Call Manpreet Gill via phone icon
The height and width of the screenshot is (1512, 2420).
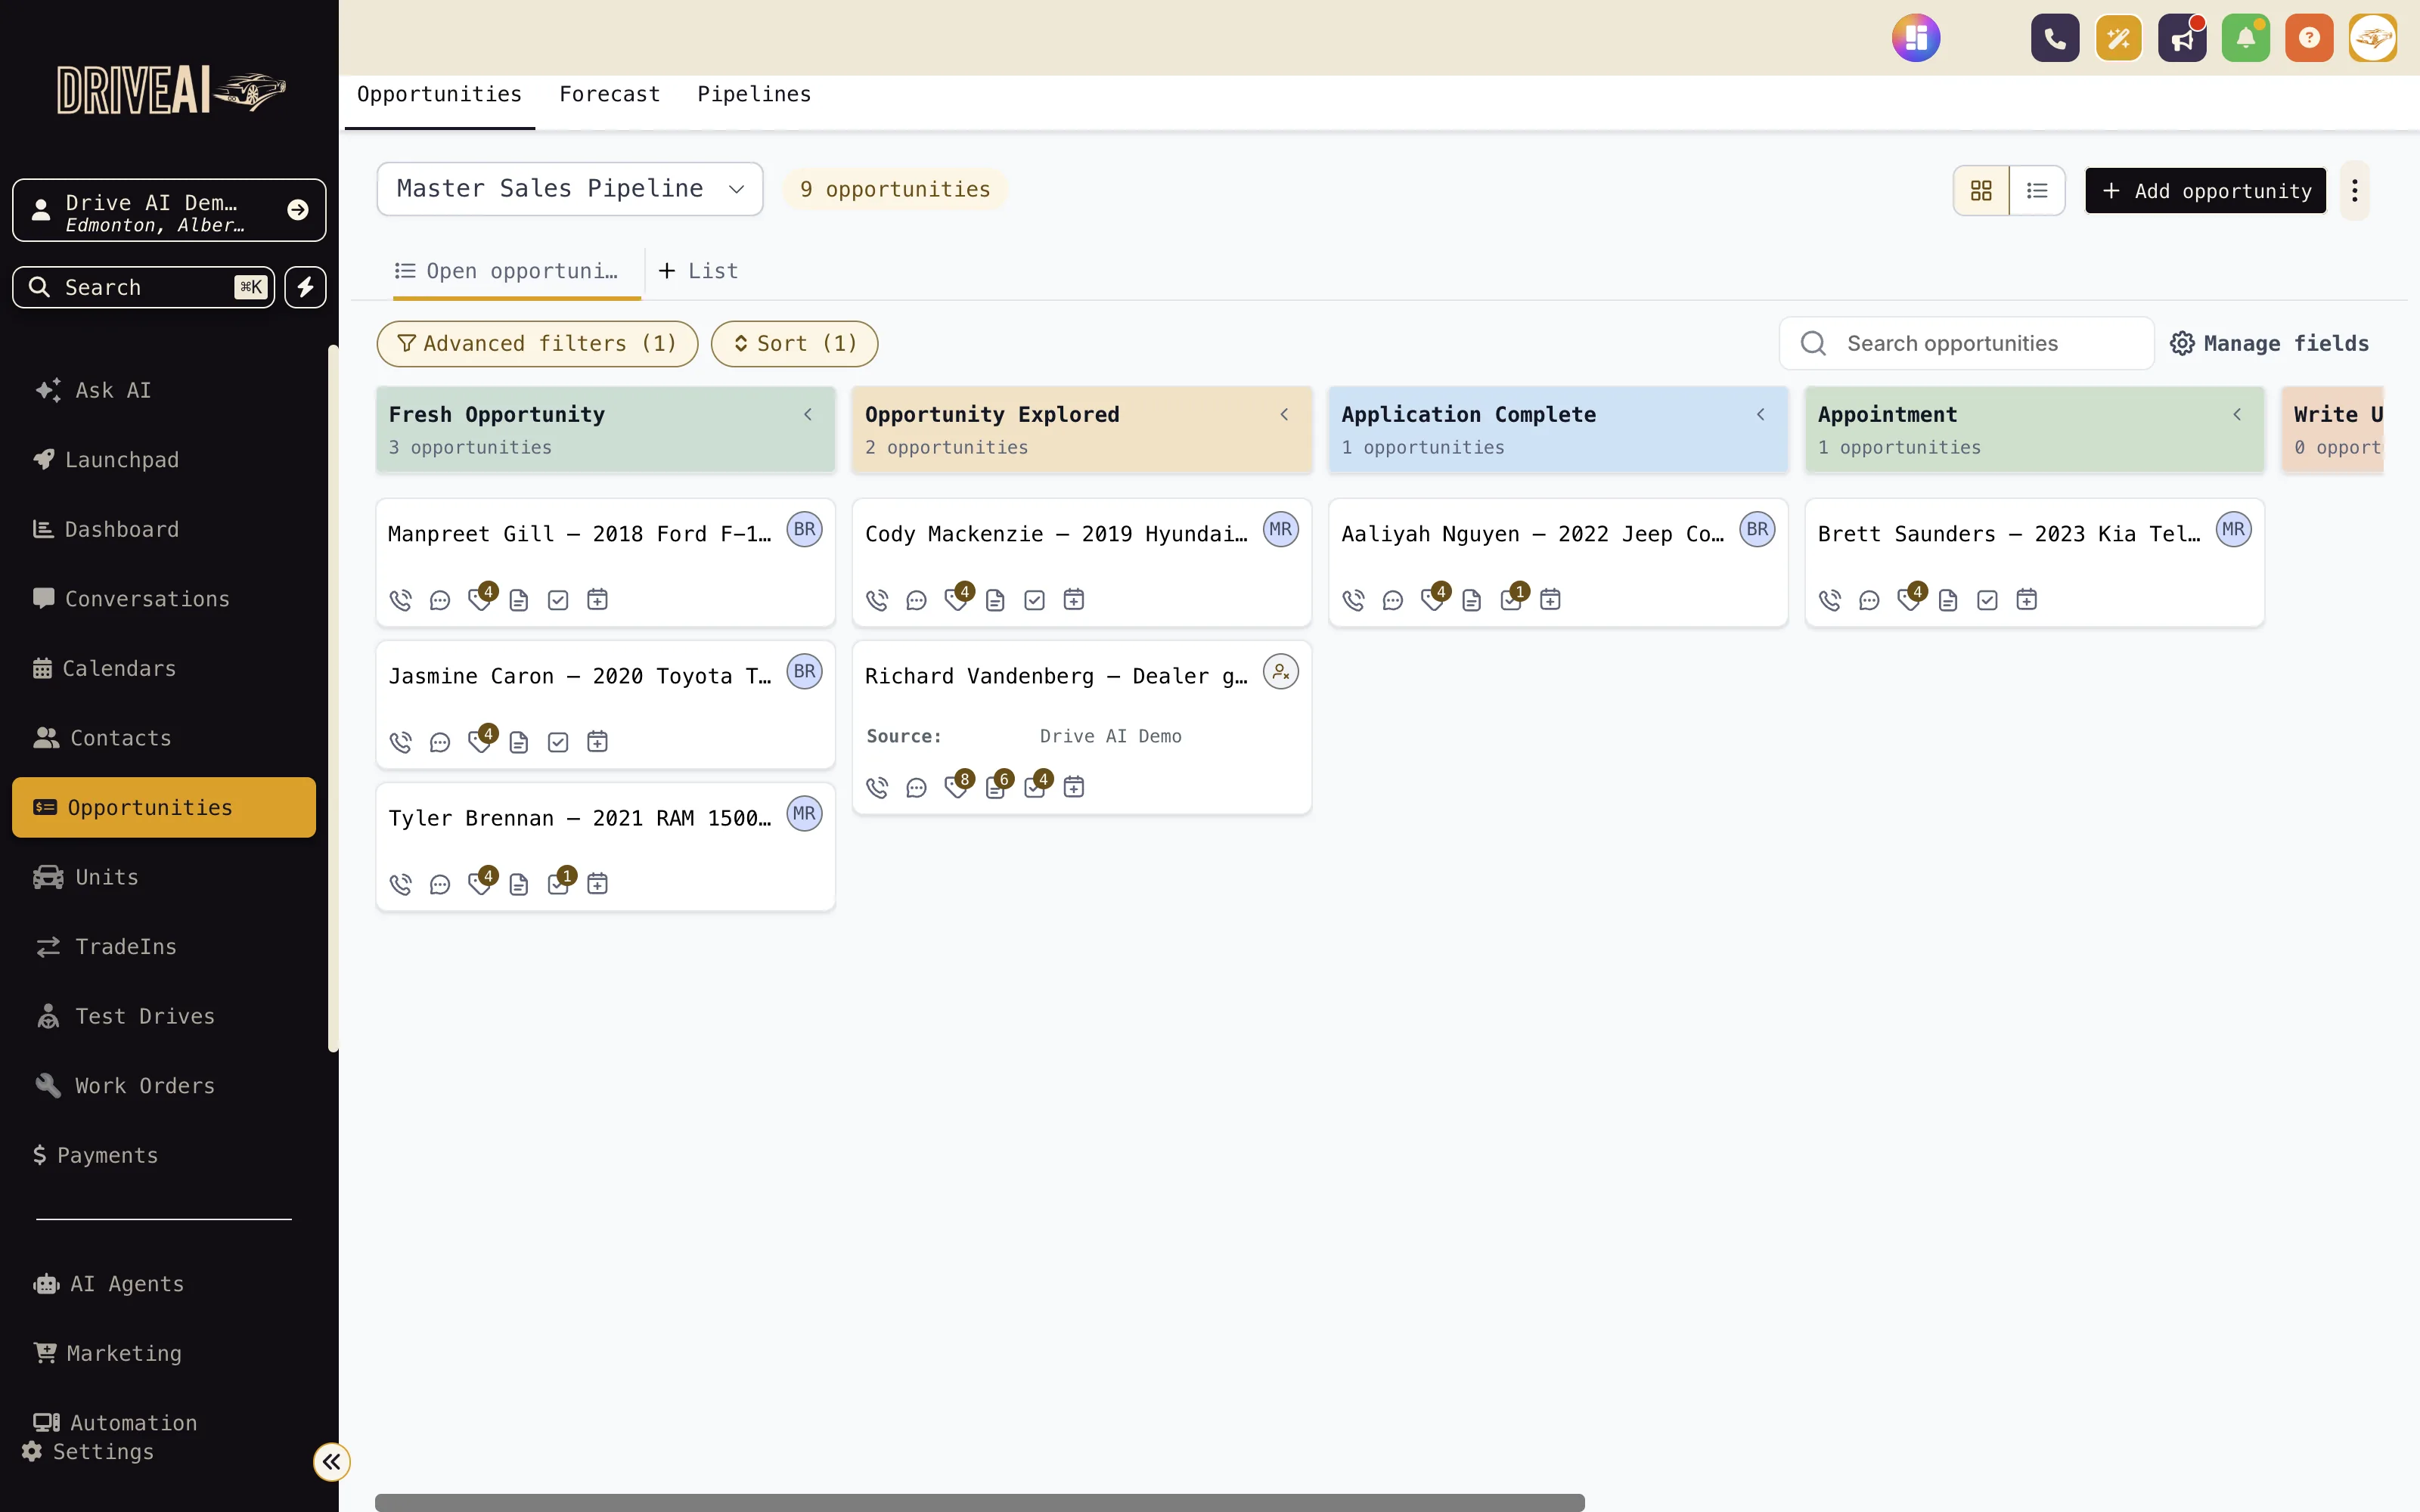click(x=401, y=600)
